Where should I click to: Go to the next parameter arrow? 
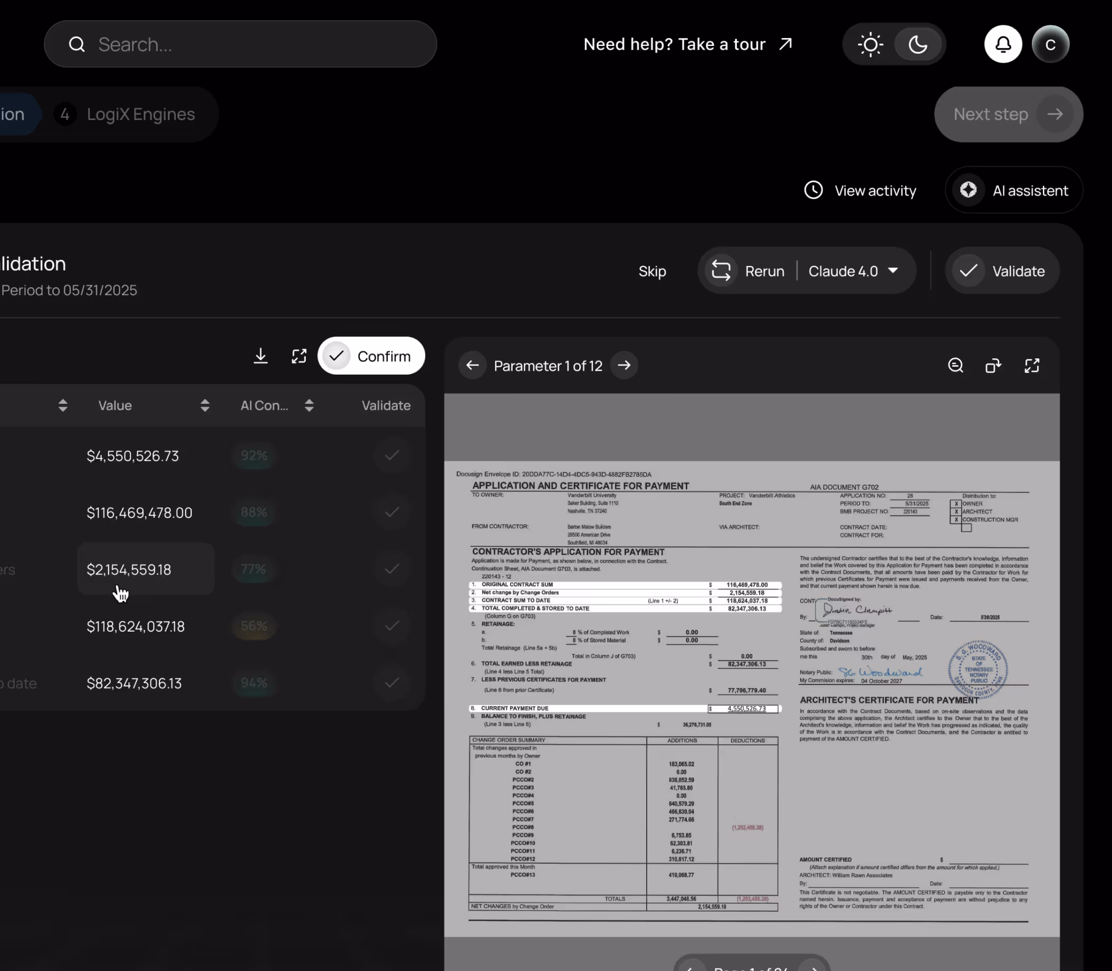(624, 365)
